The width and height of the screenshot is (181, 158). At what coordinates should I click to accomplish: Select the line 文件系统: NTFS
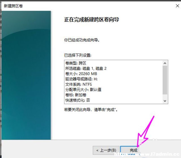click(78, 84)
